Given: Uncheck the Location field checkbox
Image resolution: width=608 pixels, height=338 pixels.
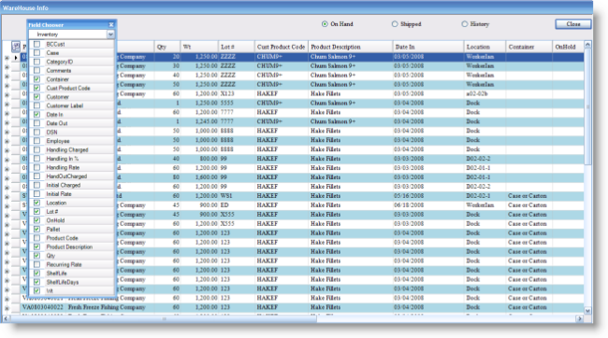Looking at the screenshot, I should [x=36, y=203].
